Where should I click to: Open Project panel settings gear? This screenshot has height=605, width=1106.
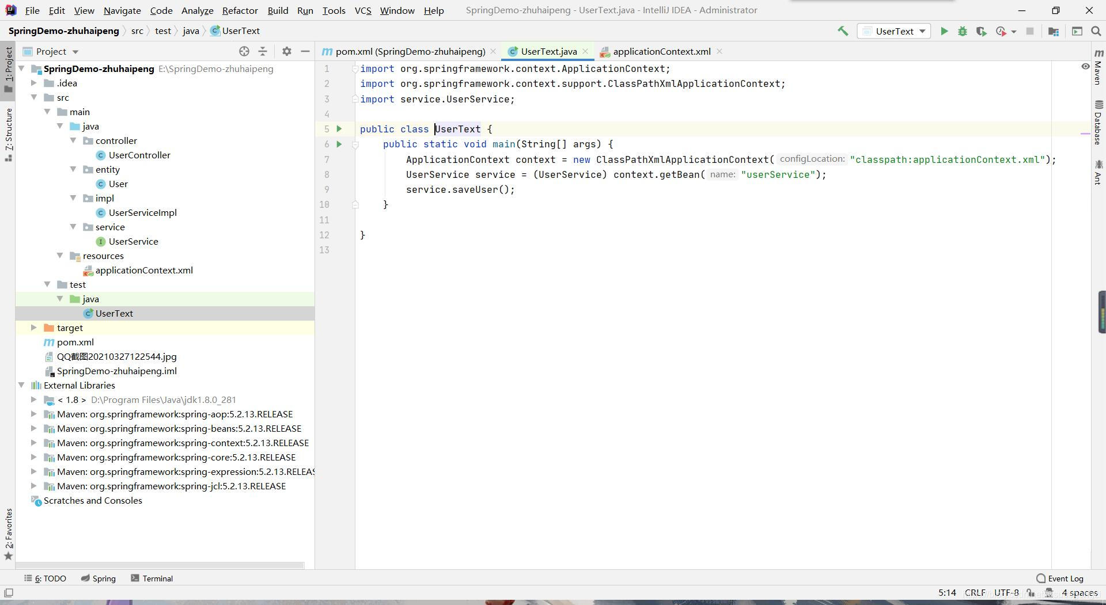coord(286,51)
